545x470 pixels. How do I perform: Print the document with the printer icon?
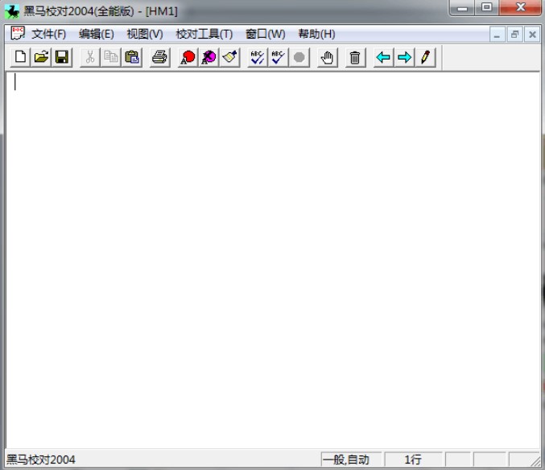coord(160,57)
